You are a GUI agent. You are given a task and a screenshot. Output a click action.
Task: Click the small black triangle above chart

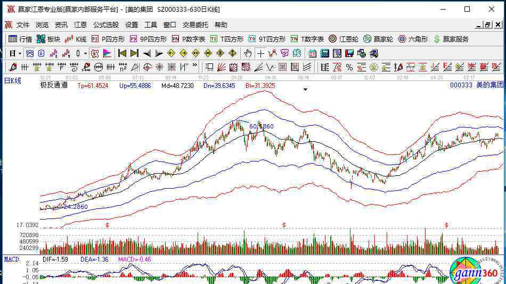tap(305, 90)
